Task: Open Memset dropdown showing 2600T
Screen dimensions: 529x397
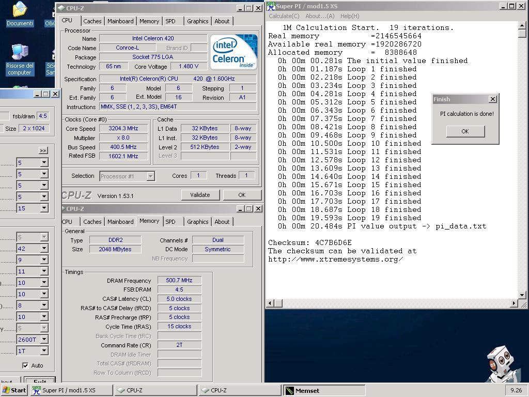Action: tap(44, 340)
